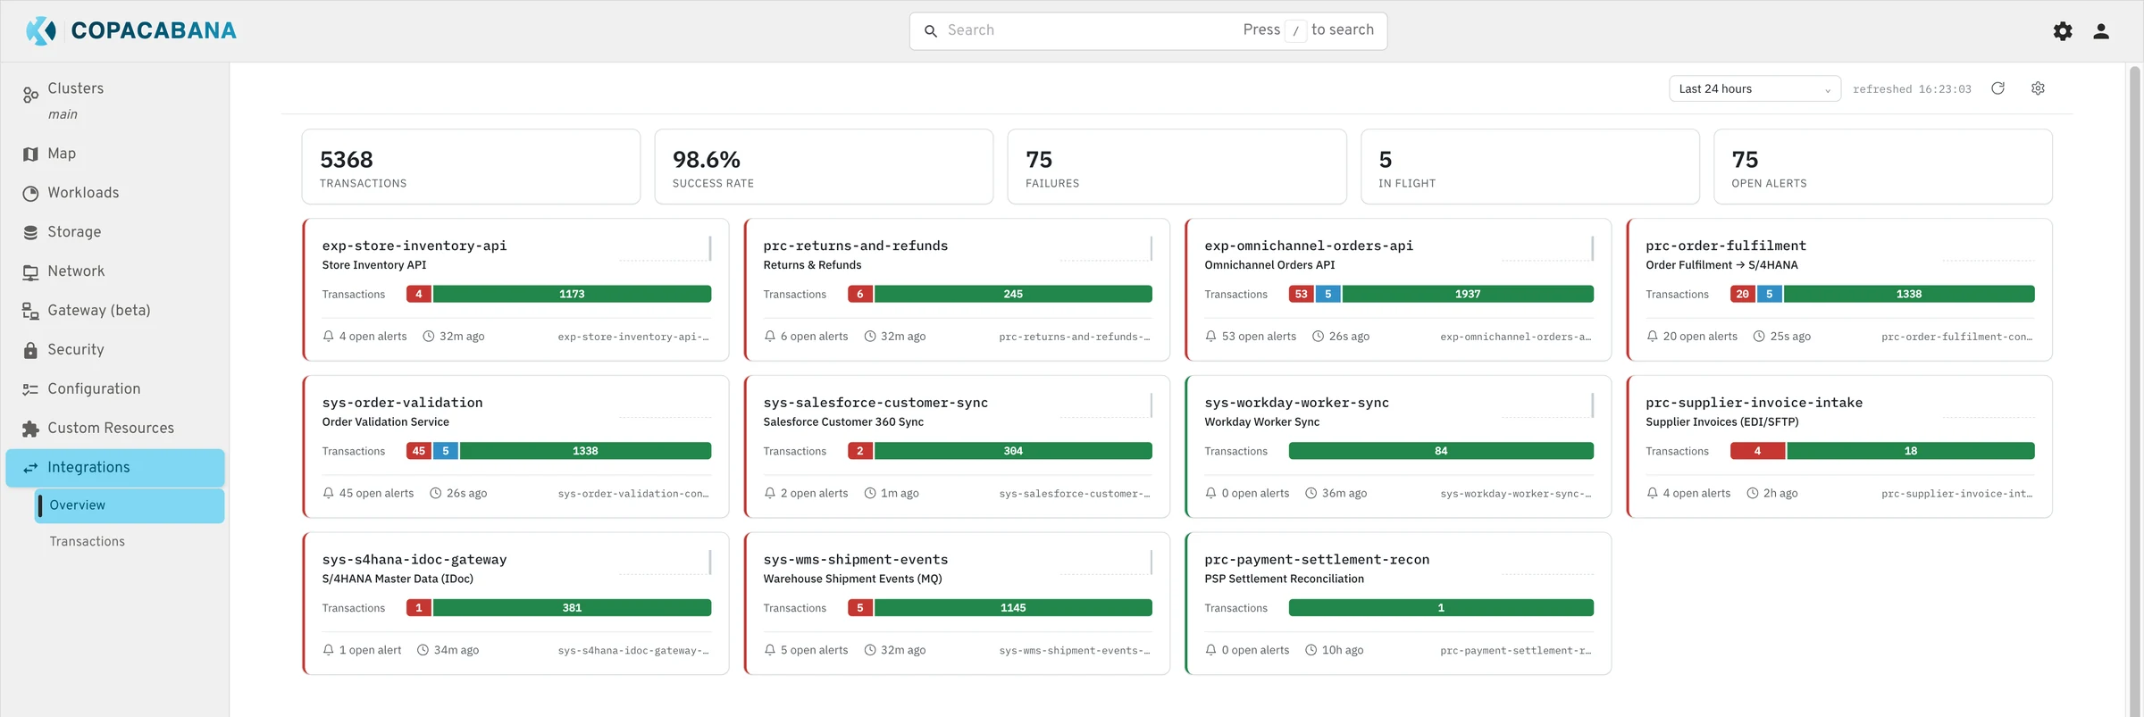The image size is (2144, 717).
Task: Click the Custom Resources puzzle icon
Action: [30, 429]
